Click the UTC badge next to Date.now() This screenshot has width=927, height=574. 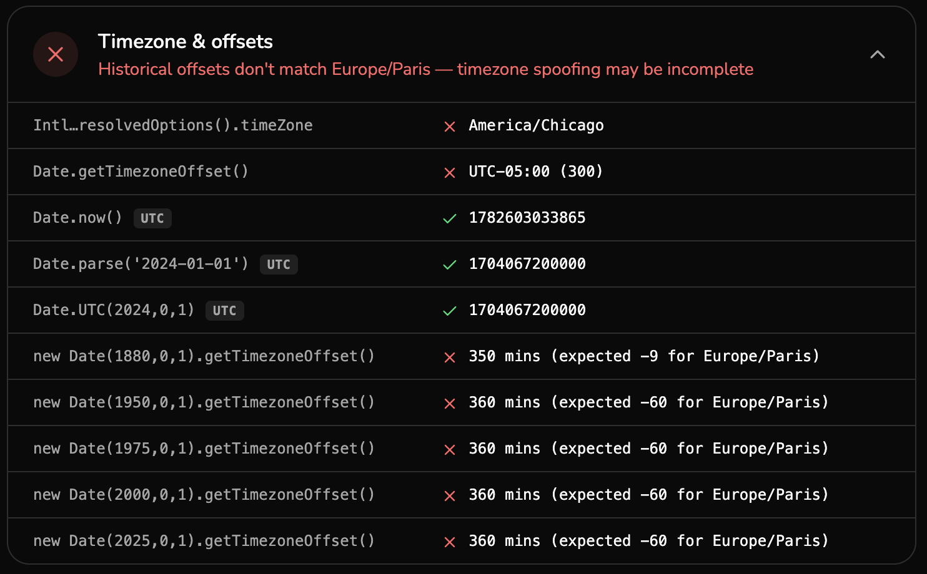click(x=152, y=218)
